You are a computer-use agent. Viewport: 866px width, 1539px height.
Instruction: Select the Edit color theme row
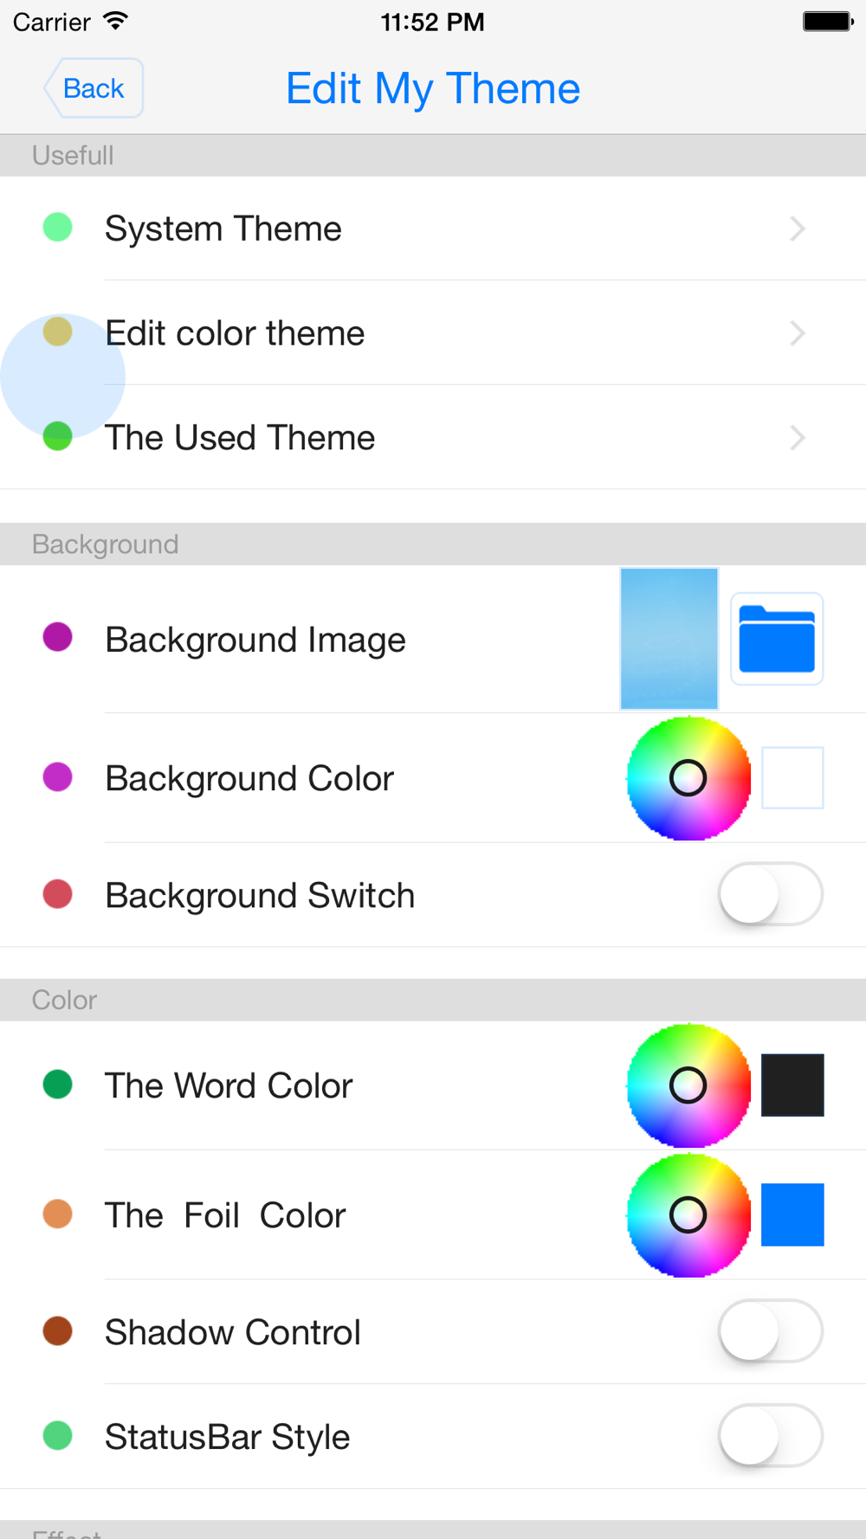click(433, 333)
